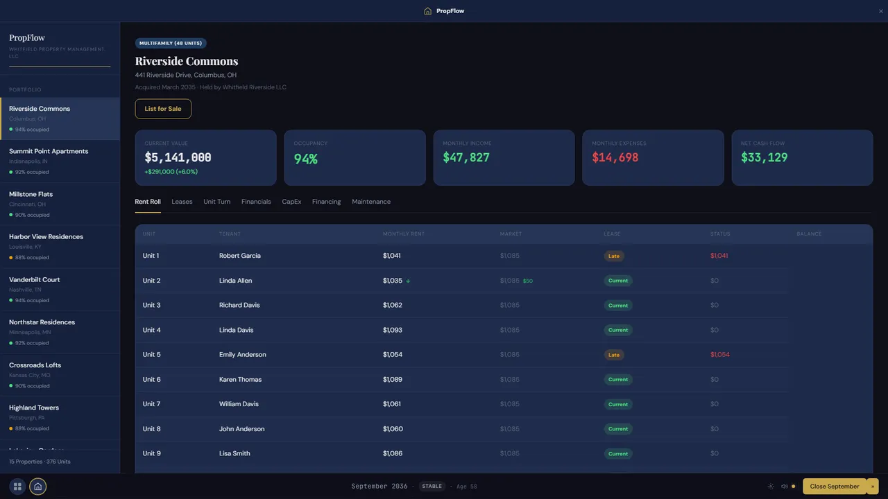Close window with top-right X
Viewport: 888px width, 499px height.
point(881,11)
